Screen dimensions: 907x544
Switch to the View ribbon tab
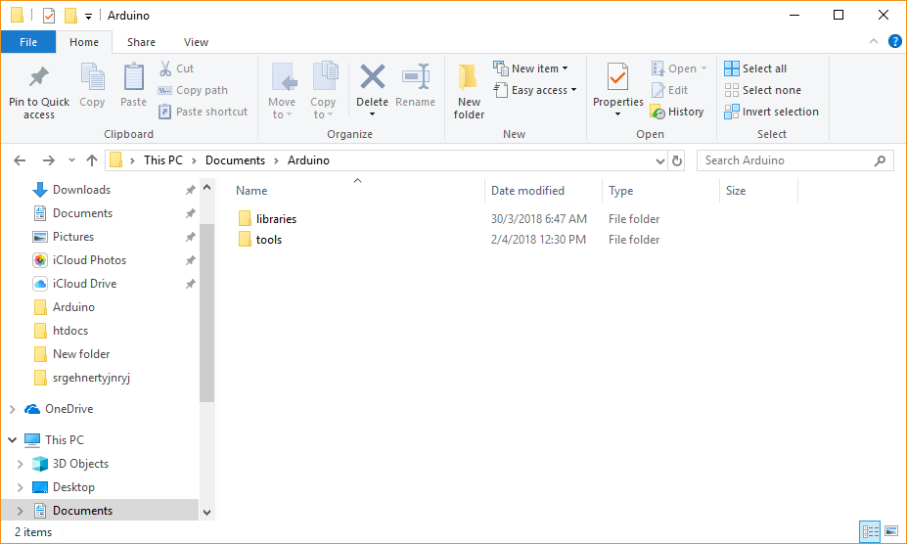click(196, 42)
